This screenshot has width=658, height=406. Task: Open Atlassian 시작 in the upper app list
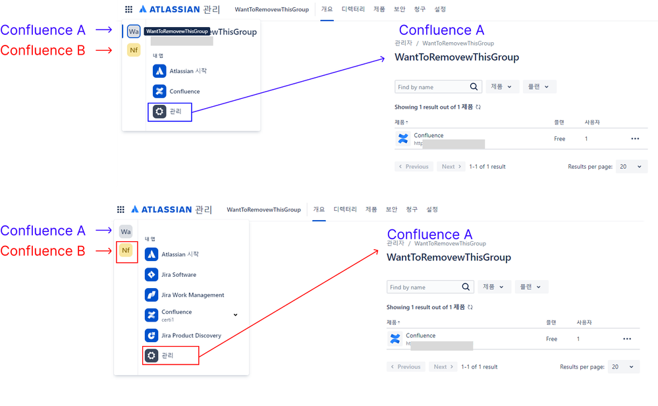[x=180, y=71]
